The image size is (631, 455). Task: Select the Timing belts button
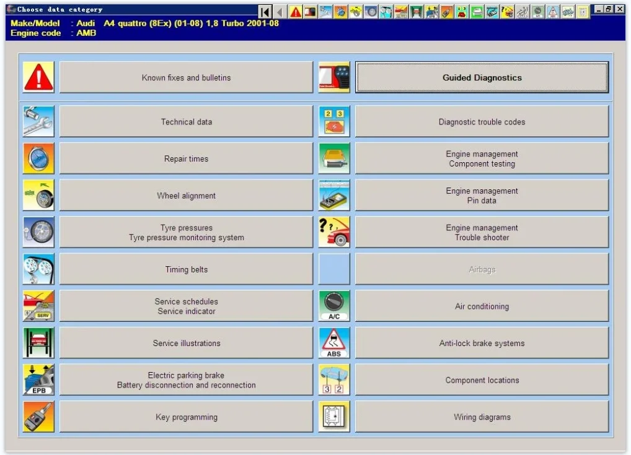click(187, 269)
